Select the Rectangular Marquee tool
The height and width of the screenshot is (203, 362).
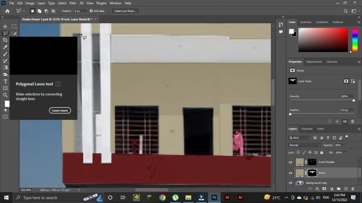click(14, 27)
